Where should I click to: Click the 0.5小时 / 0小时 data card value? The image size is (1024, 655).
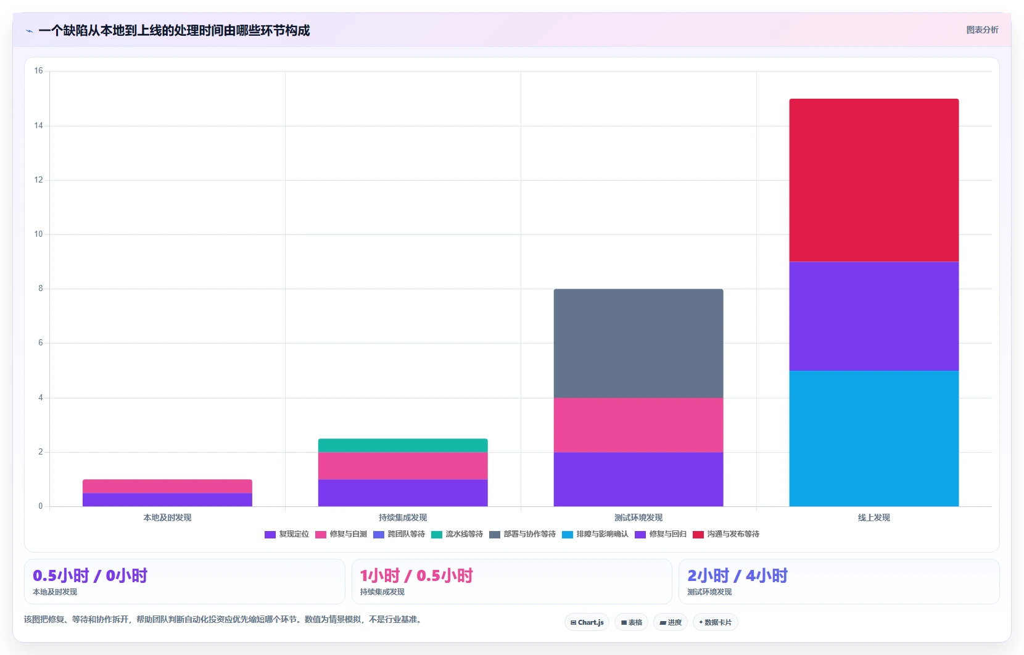point(90,575)
